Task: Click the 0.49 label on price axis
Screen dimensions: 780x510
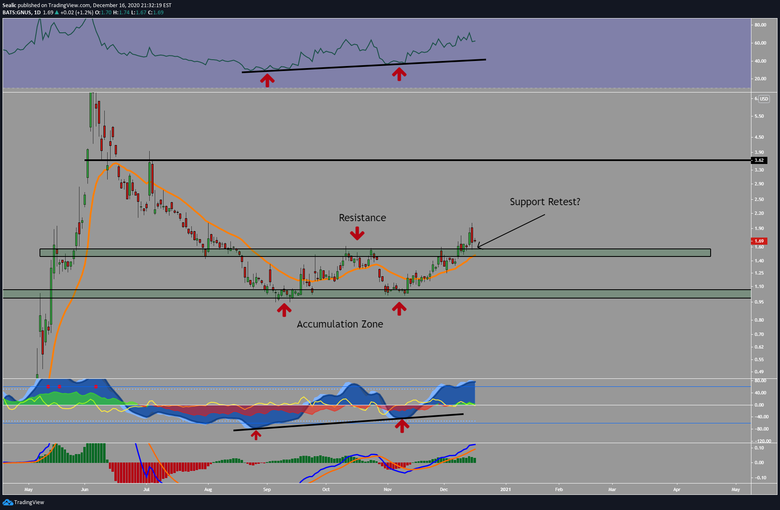Action: (x=759, y=372)
